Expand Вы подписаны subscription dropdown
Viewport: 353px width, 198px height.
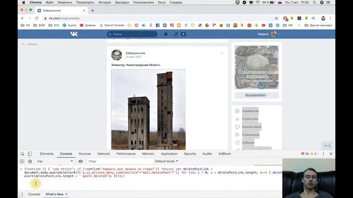pyautogui.click(x=256, y=95)
